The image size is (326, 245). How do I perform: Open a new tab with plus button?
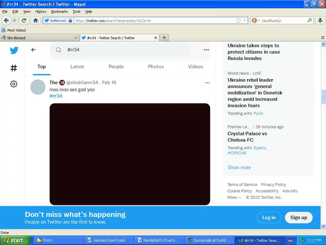click(x=164, y=38)
